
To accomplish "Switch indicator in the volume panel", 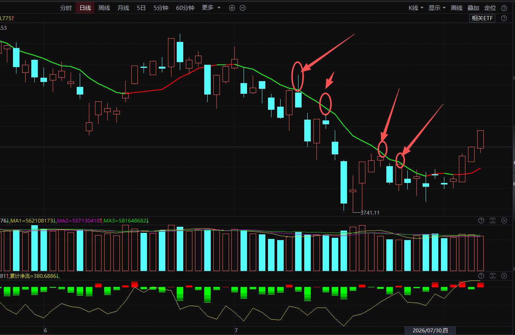I will [492, 220].
